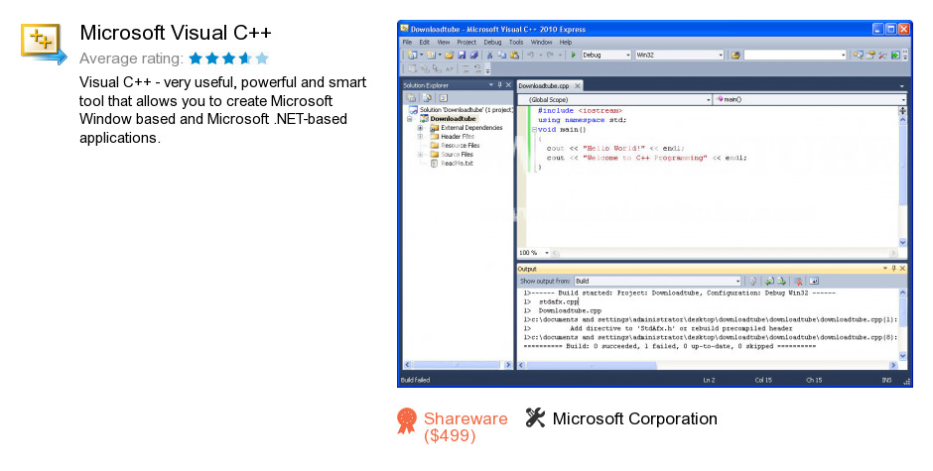Expand External Dependencies tree node

click(420, 128)
